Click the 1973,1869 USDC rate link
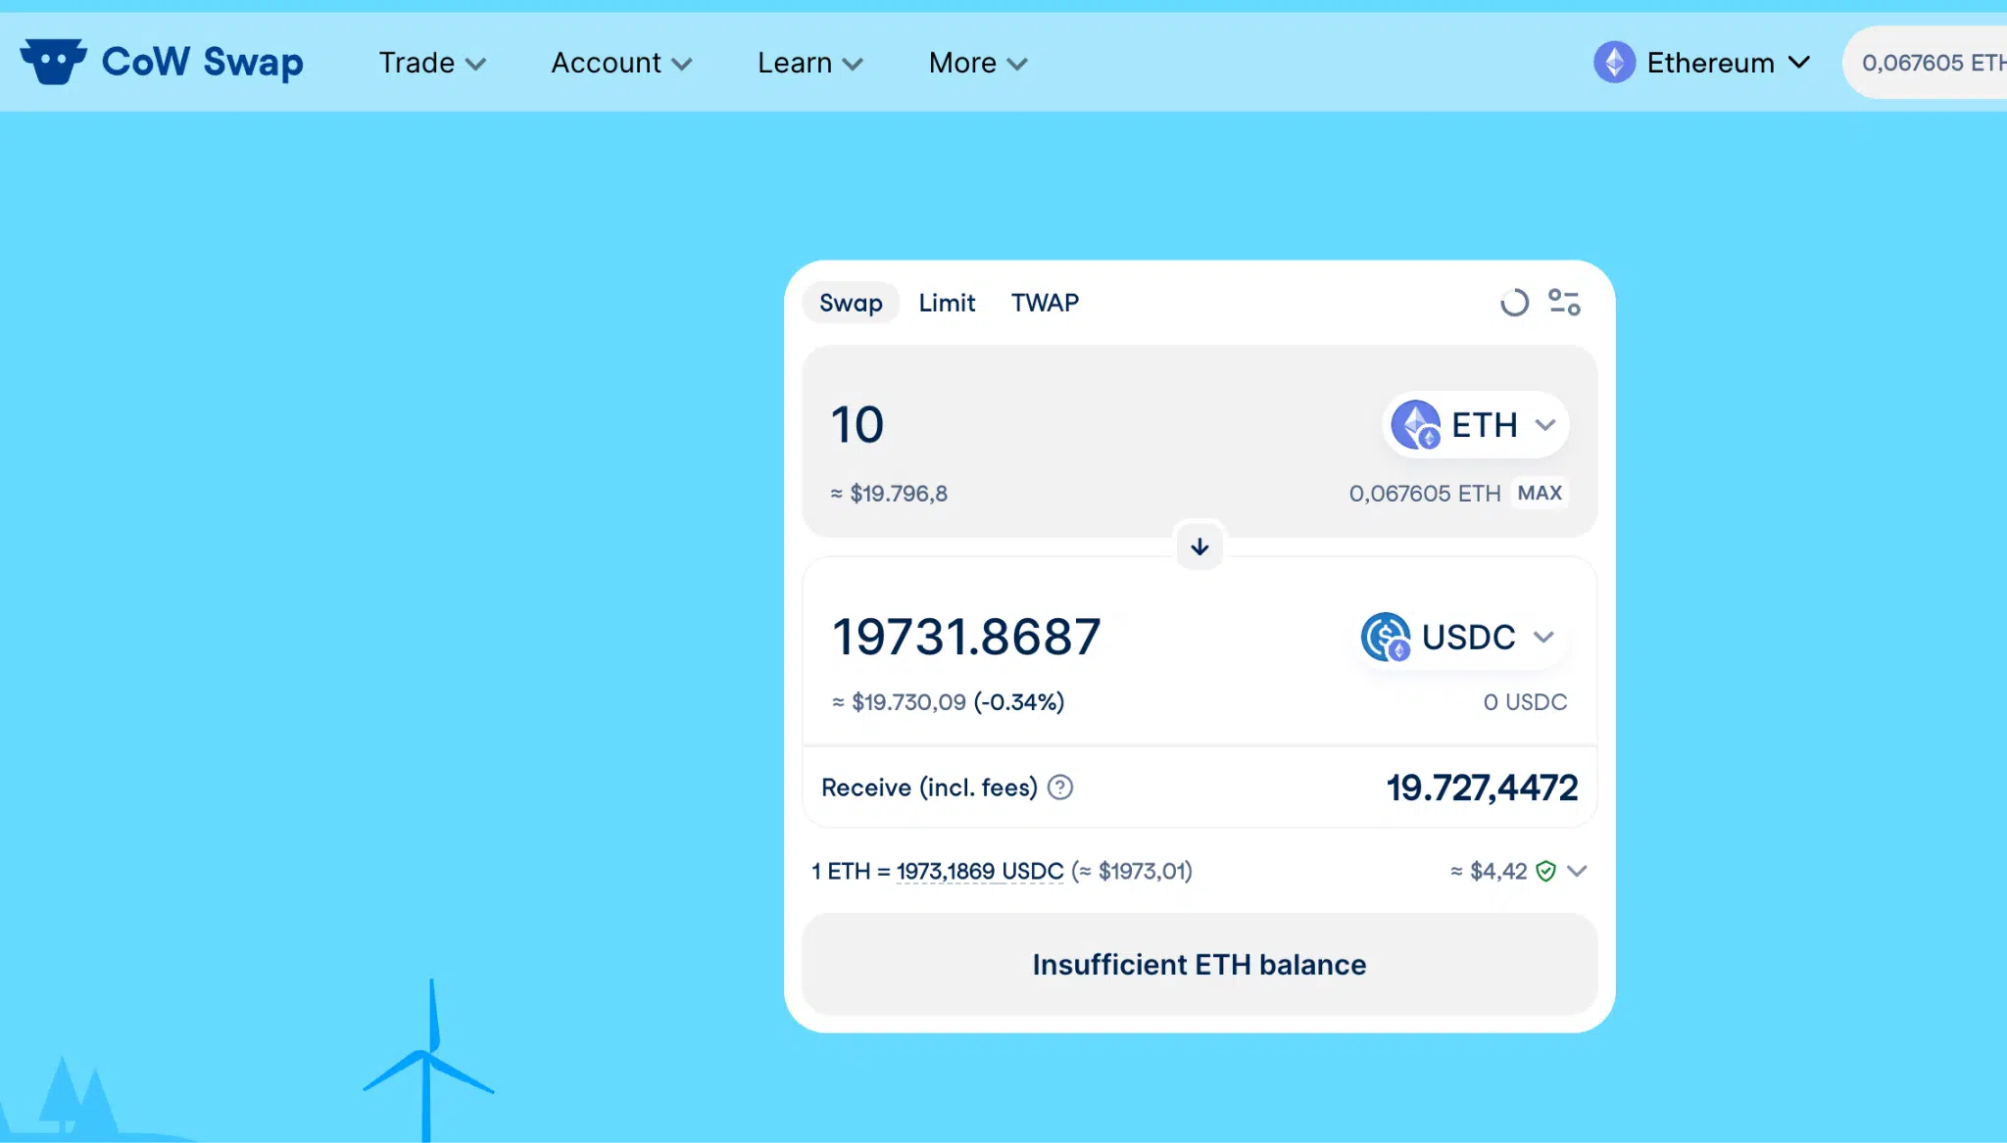Viewport: 2007px width, 1143px height. 978,870
